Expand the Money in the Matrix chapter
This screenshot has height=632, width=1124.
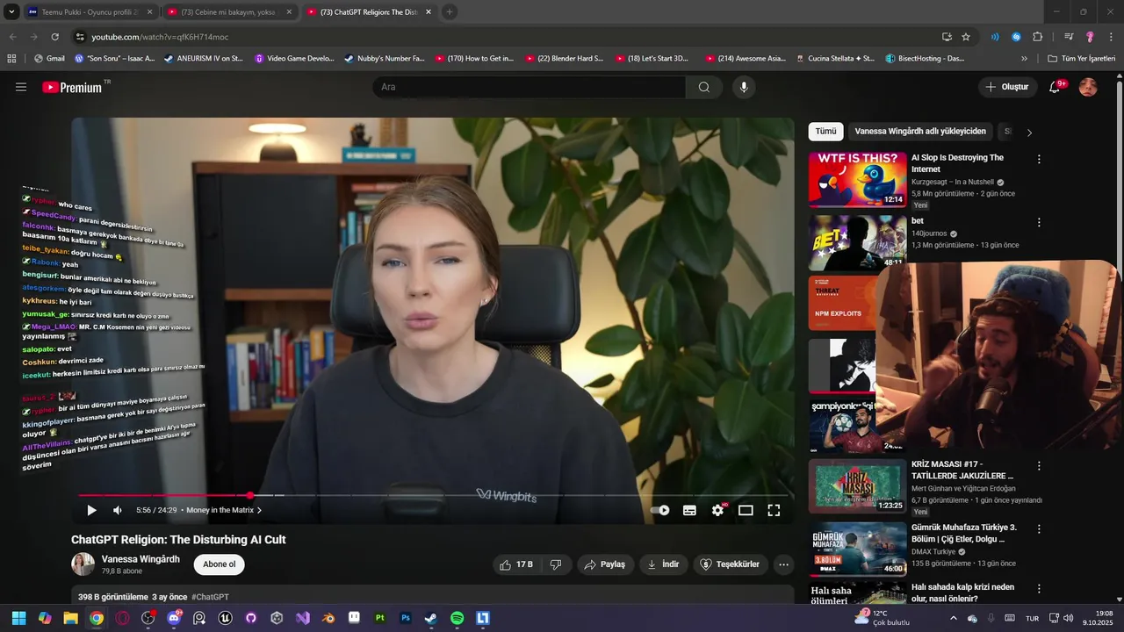(224, 510)
